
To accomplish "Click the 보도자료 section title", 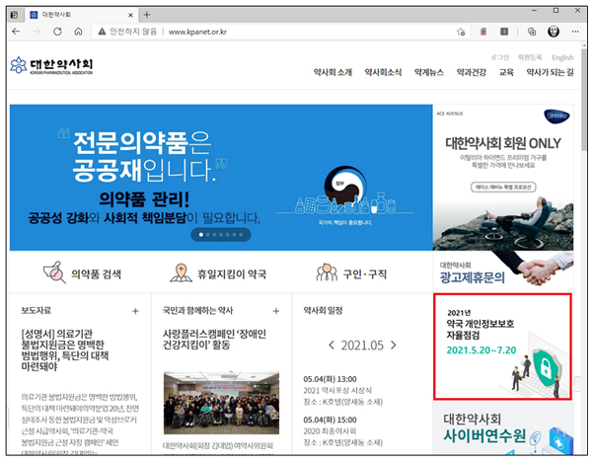I will point(37,311).
